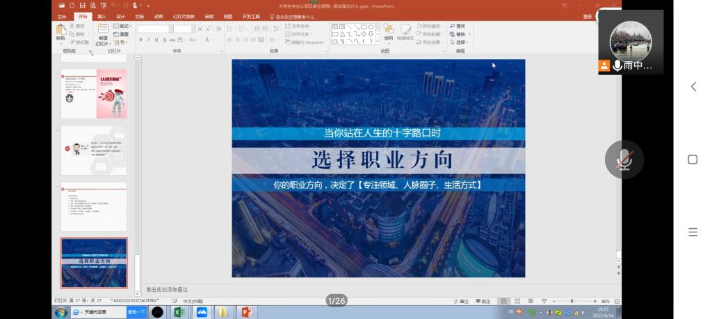The width and height of the screenshot is (712, 319).
Task: Switch to the Insert (插入) tab
Action: click(x=102, y=16)
